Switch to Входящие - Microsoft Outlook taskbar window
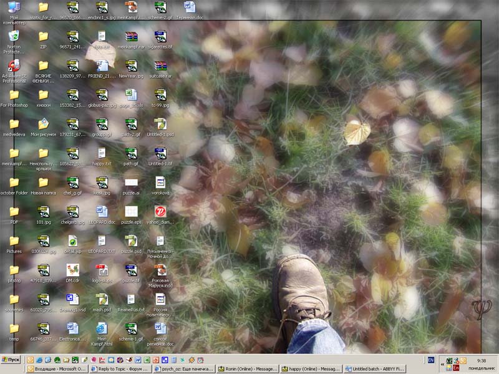The height and width of the screenshot is (374, 499). (x=57, y=369)
